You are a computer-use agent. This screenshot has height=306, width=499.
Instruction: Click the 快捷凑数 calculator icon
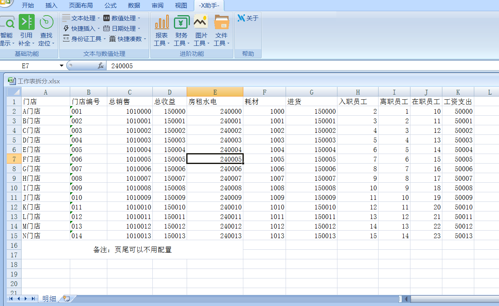point(112,39)
